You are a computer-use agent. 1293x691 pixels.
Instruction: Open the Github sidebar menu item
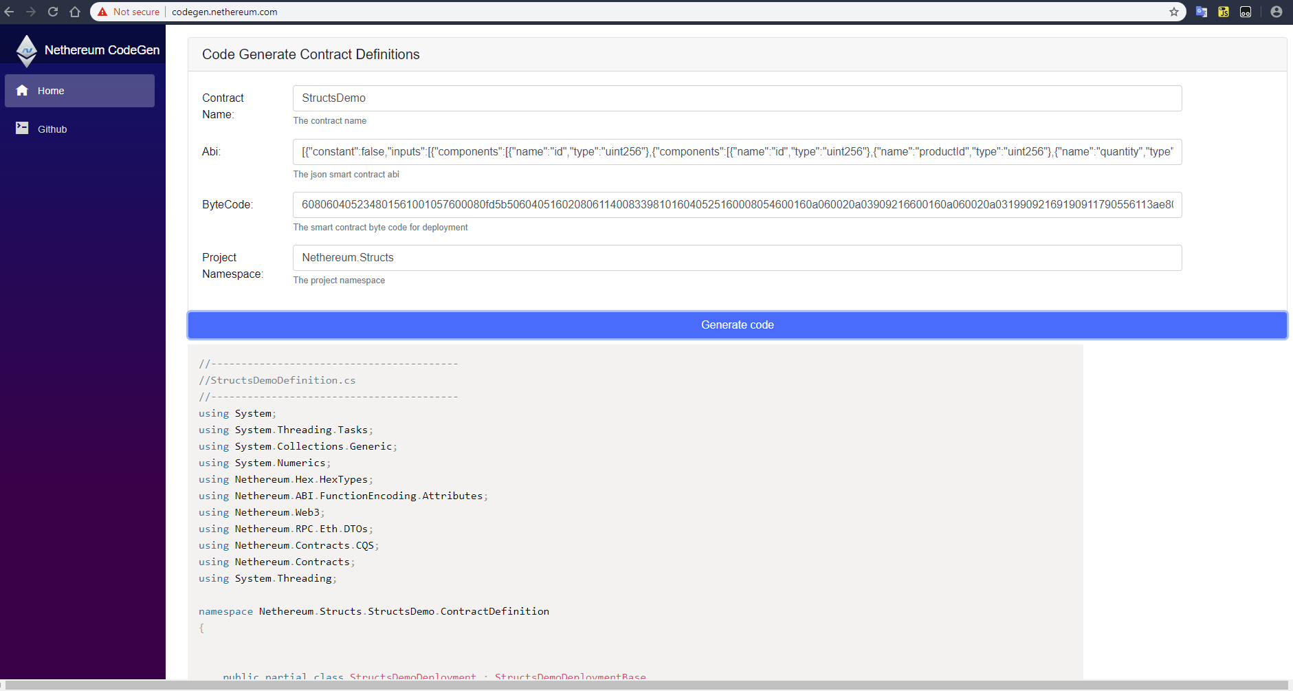pyautogui.click(x=80, y=129)
